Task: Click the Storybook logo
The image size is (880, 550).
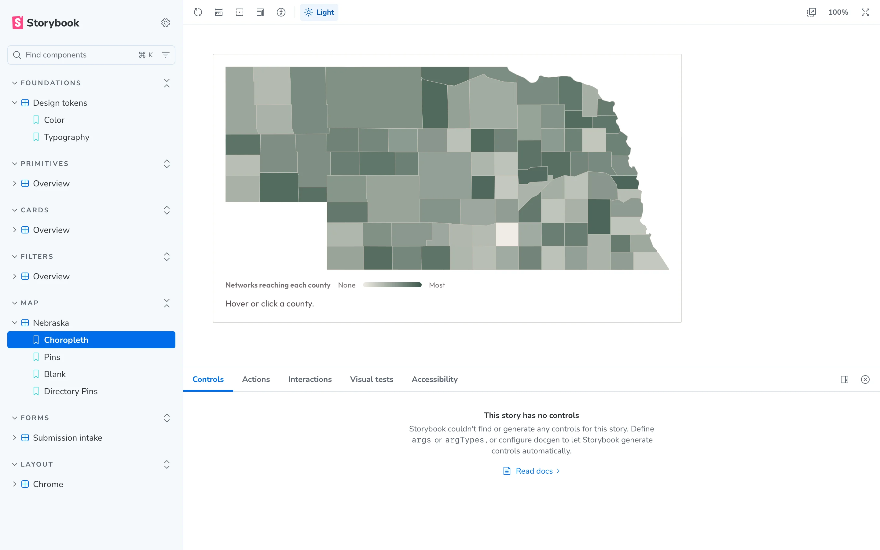Action: 46,23
